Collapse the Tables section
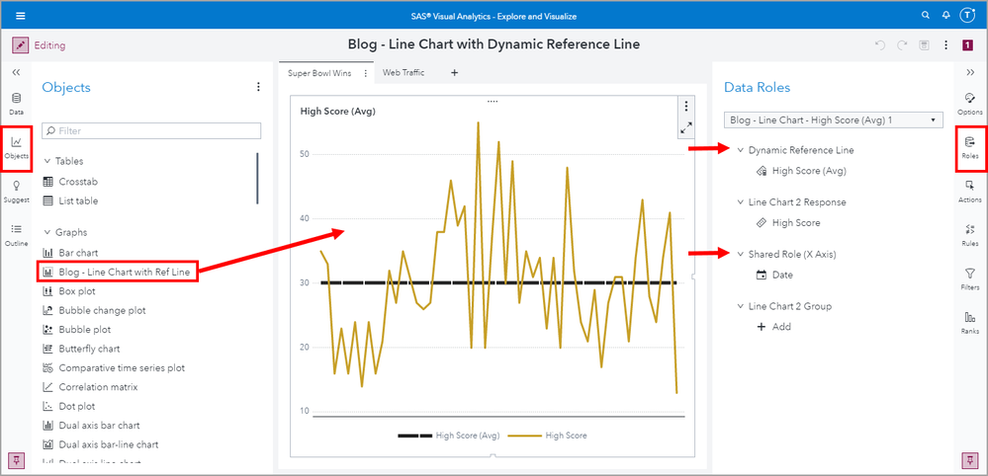Screen dimensions: 988x476 (47, 162)
